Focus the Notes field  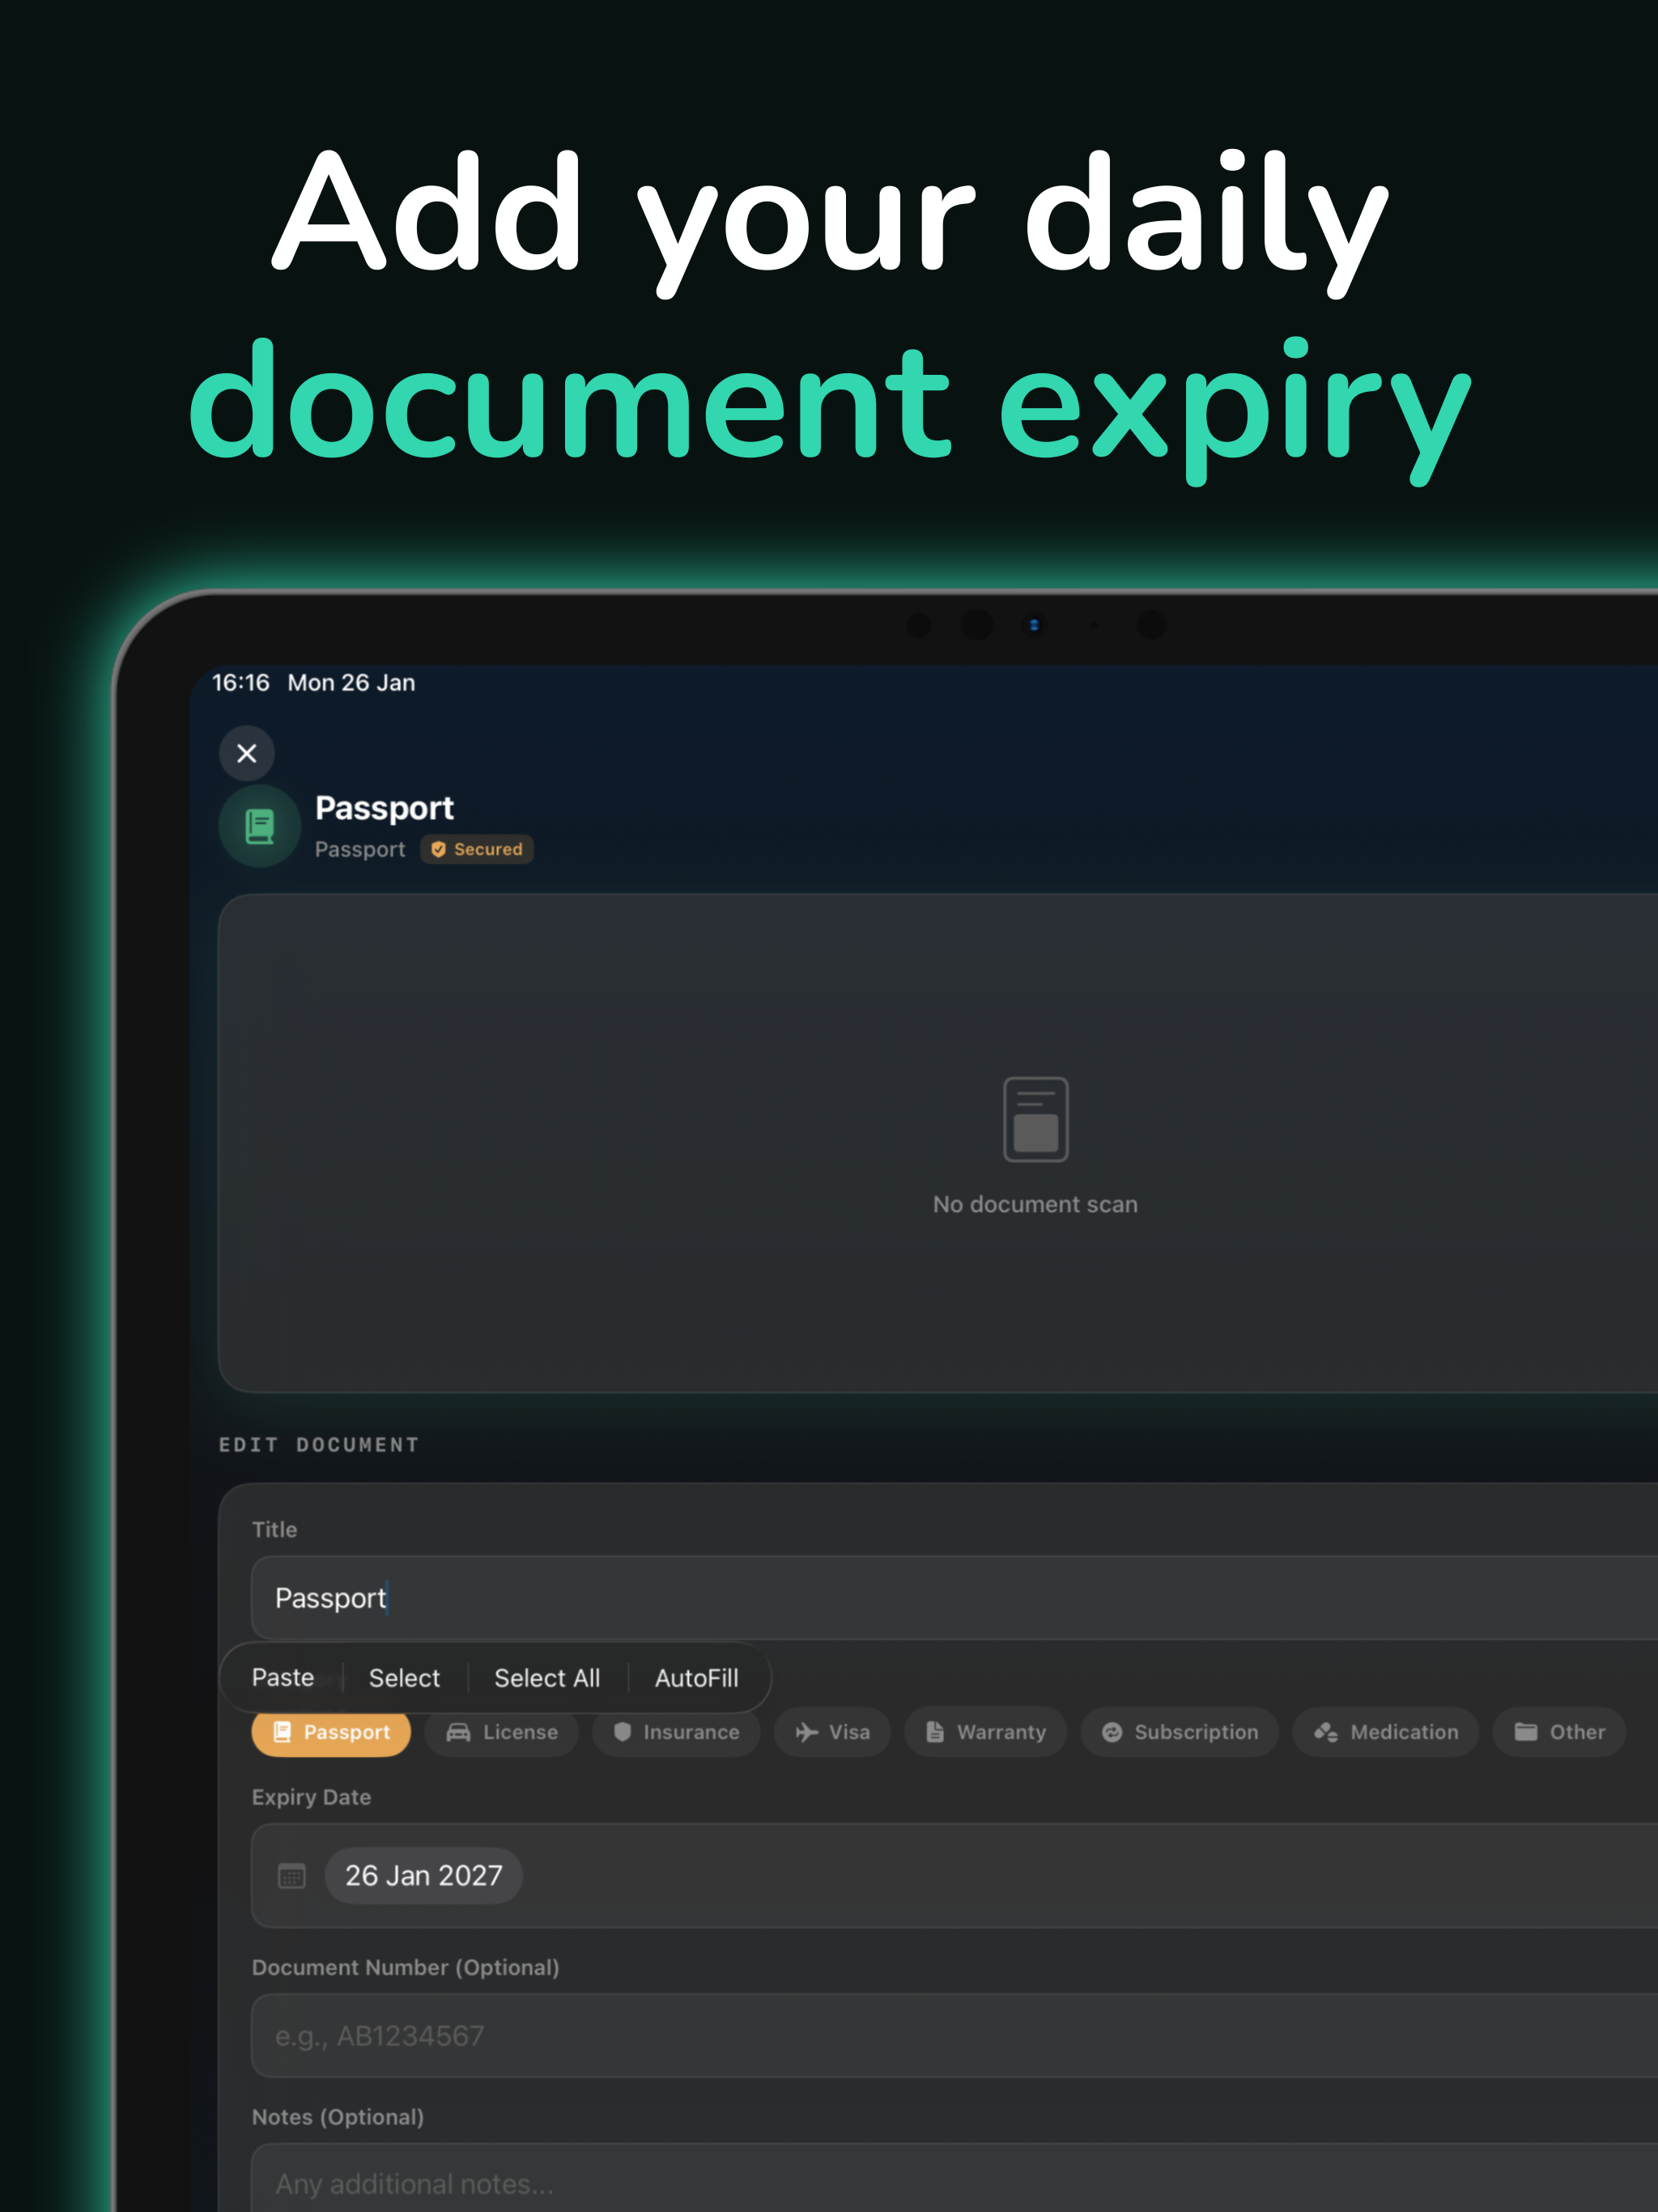pyautogui.click(x=954, y=2180)
